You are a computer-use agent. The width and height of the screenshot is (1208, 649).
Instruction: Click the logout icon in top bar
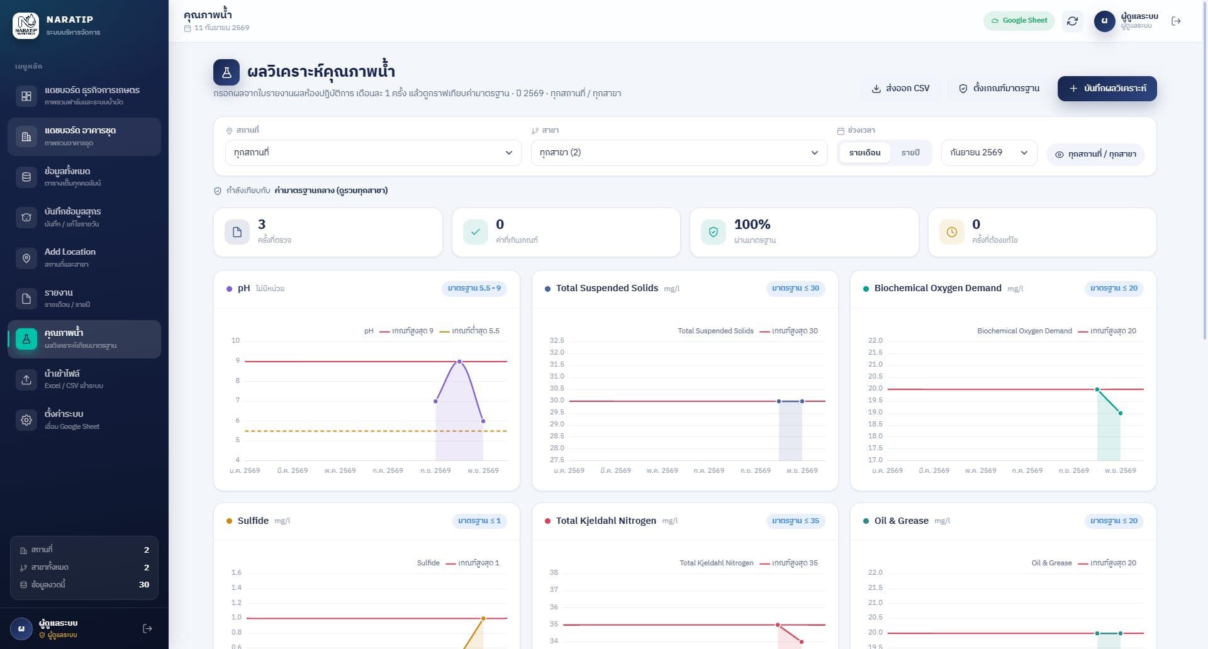point(1176,21)
